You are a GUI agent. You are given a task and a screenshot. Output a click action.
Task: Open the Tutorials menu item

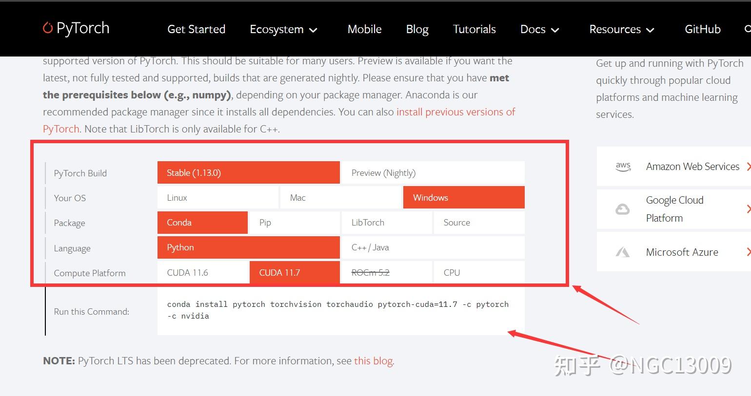pyautogui.click(x=474, y=29)
